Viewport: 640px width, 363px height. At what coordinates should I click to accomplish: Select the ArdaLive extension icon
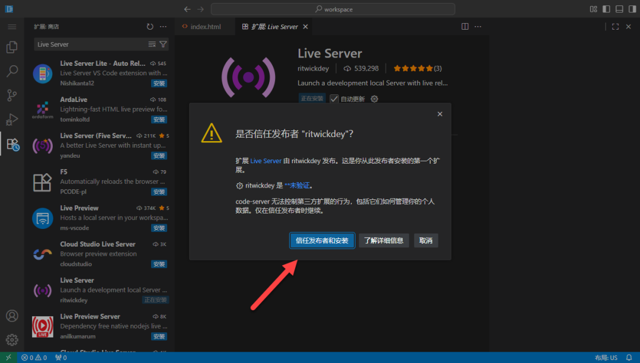(43, 110)
